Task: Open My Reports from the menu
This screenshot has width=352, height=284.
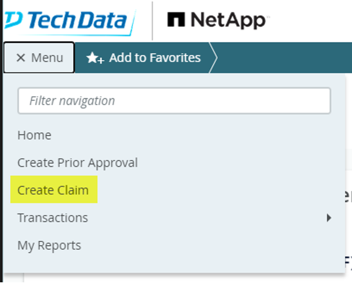Action: coord(49,245)
